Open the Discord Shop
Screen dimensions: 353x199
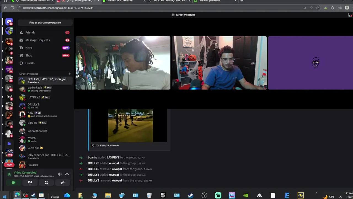click(45, 55)
